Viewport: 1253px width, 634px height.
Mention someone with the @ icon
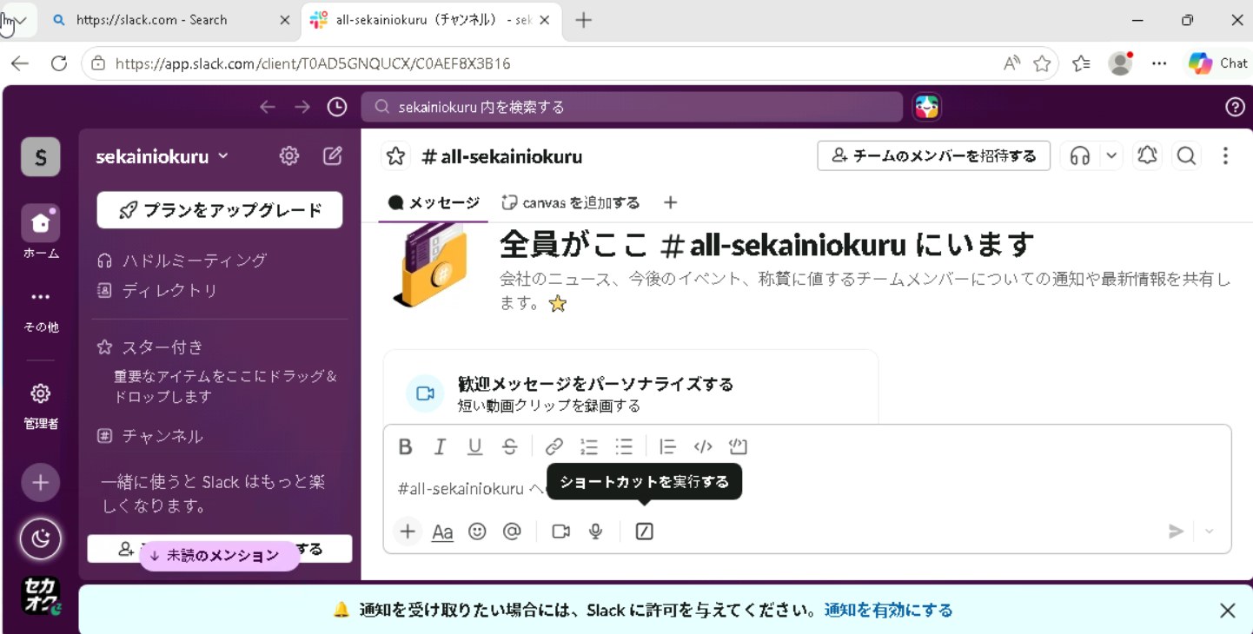[512, 532]
